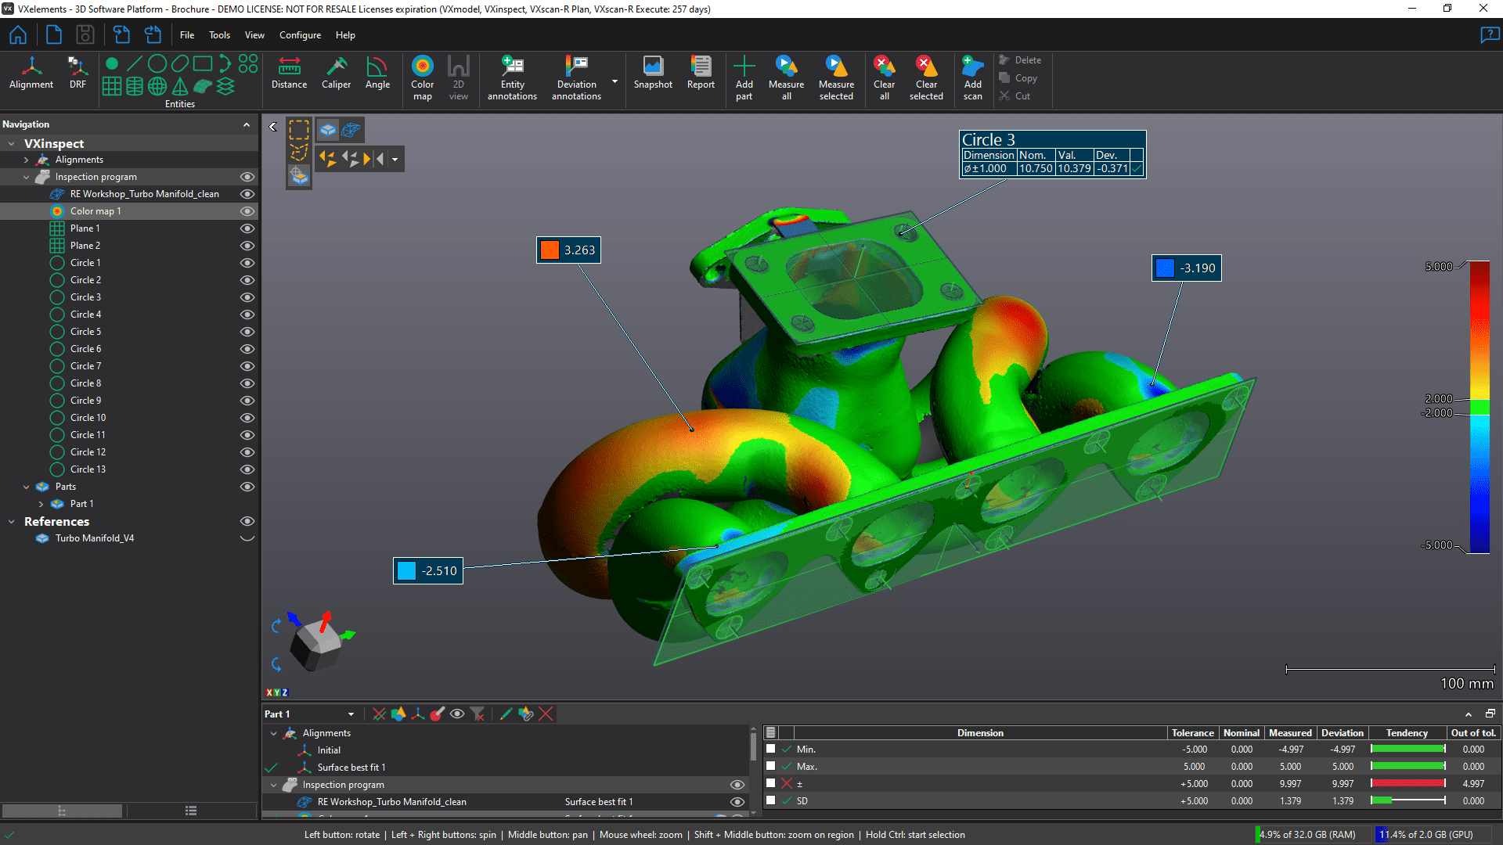The height and width of the screenshot is (845, 1503).
Task: Click the Alignment tool icon
Action: point(29,77)
